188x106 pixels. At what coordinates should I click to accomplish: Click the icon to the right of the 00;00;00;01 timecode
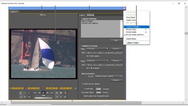tap(76, 88)
